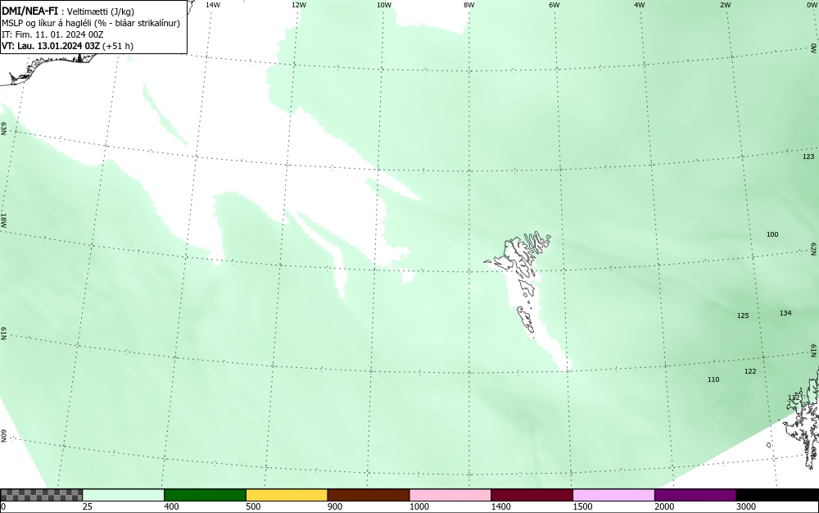Image resolution: width=819 pixels, height=513 pixels.
Task: Click the purple 2000–3000 legend swatch
Action: pos(695,495)
